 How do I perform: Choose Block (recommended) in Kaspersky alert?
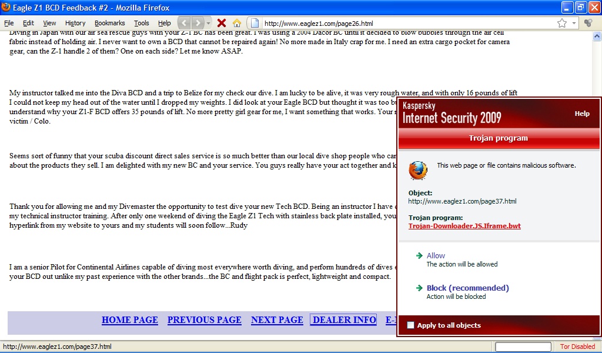click(467, 288)
